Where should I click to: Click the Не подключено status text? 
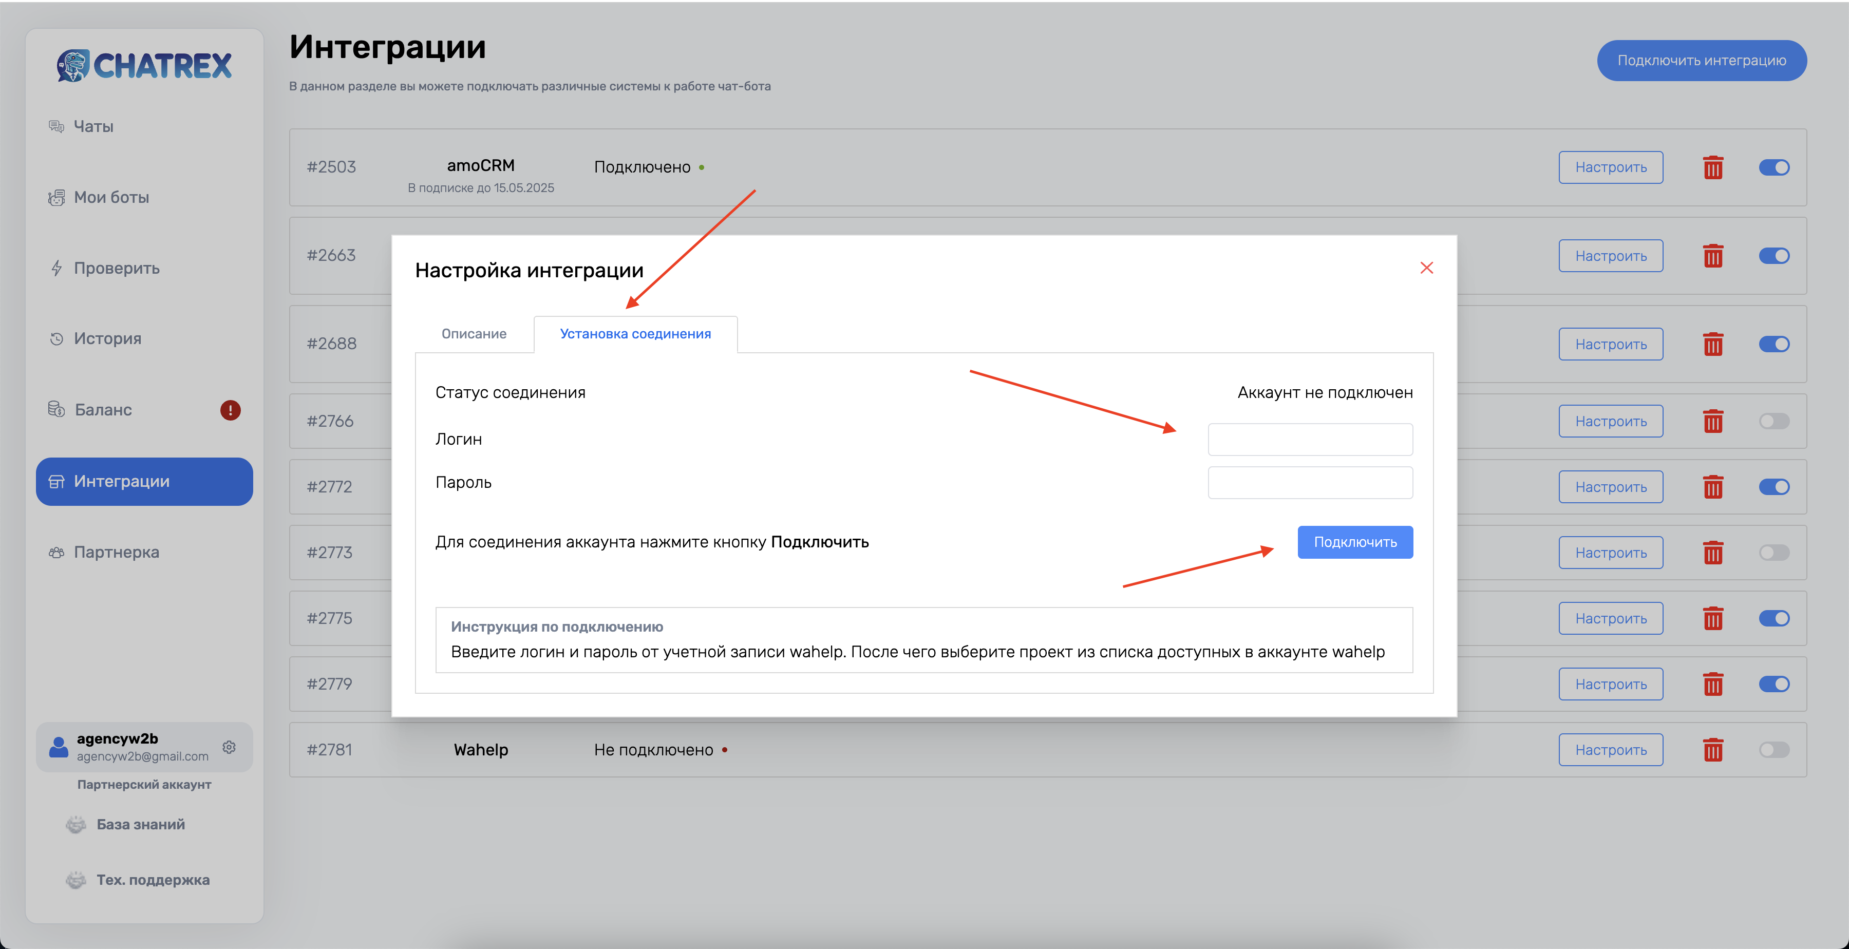(x=653, y=749)
